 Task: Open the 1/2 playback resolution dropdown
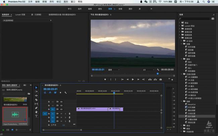click(149, 70)
